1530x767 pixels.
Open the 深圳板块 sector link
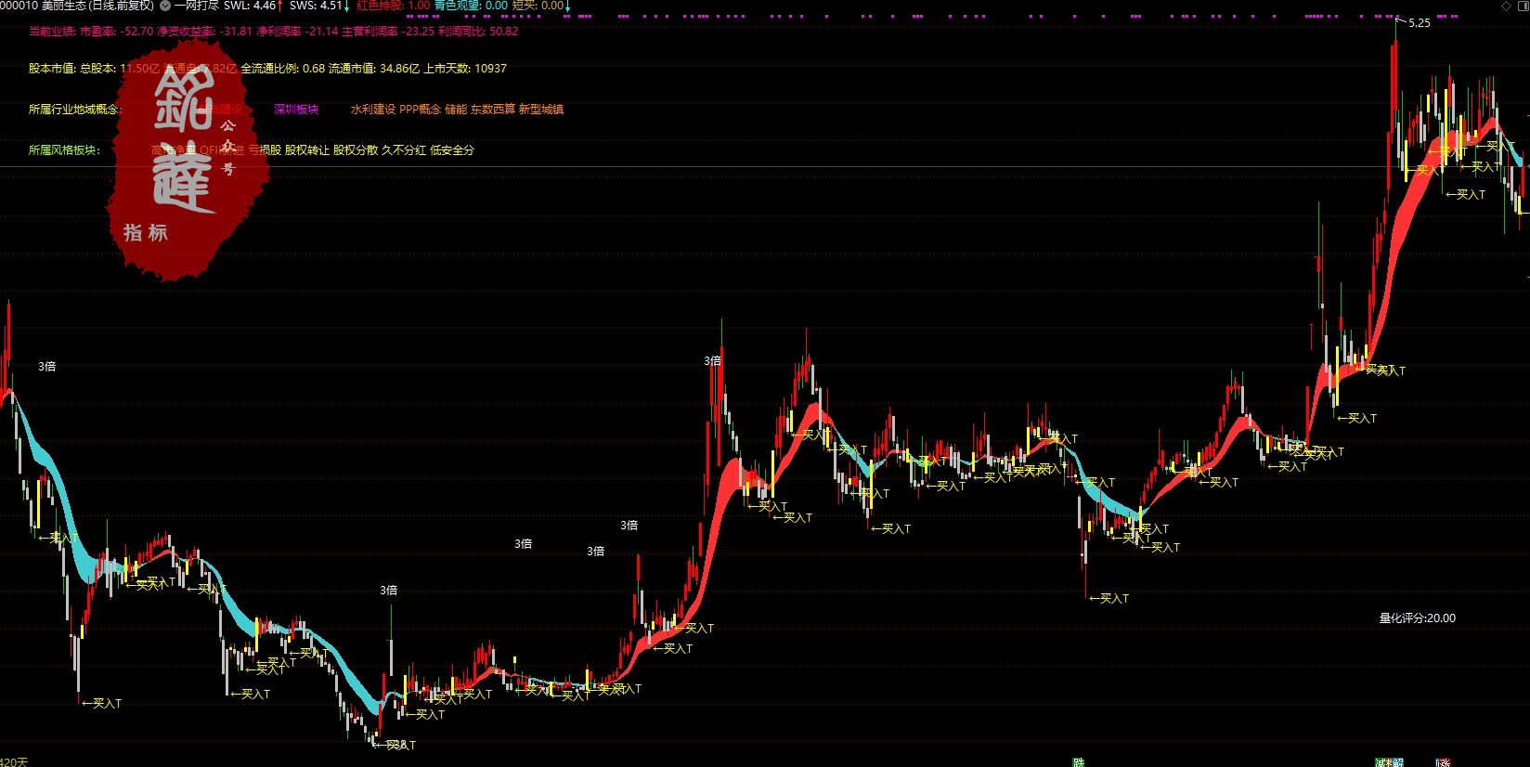click(x=296, y=110)
